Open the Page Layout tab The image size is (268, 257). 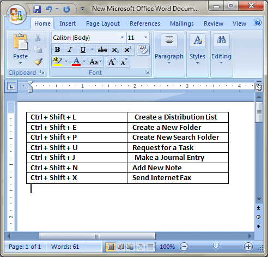[103, 23]
